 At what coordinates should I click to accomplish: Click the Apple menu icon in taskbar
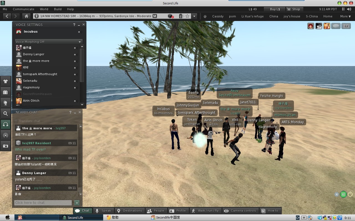click(7, 217)
